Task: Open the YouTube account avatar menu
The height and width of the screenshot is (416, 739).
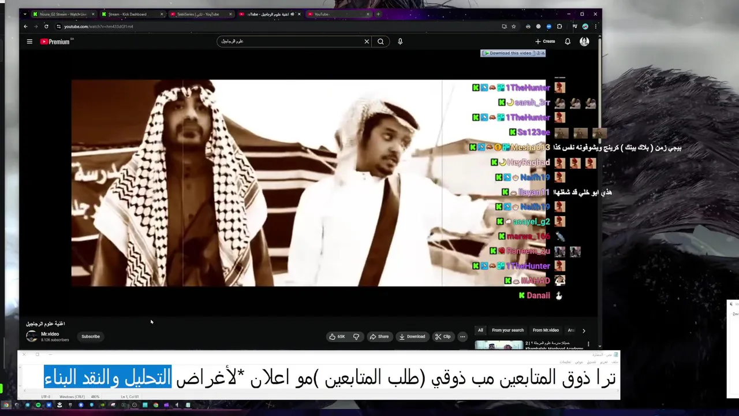Action: click(584, 42)
